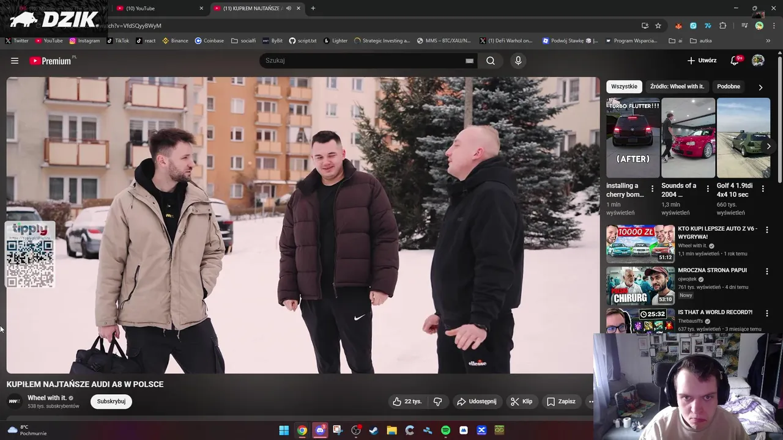The height and width of the screenshot is (440, 783).
Task: Click the Wheel with it. channel avatar
Action: point(14,402)
